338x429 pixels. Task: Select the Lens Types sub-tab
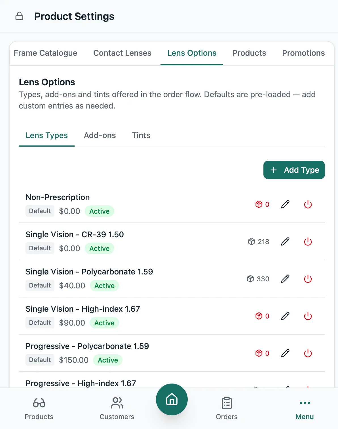(x=47, y=136)
